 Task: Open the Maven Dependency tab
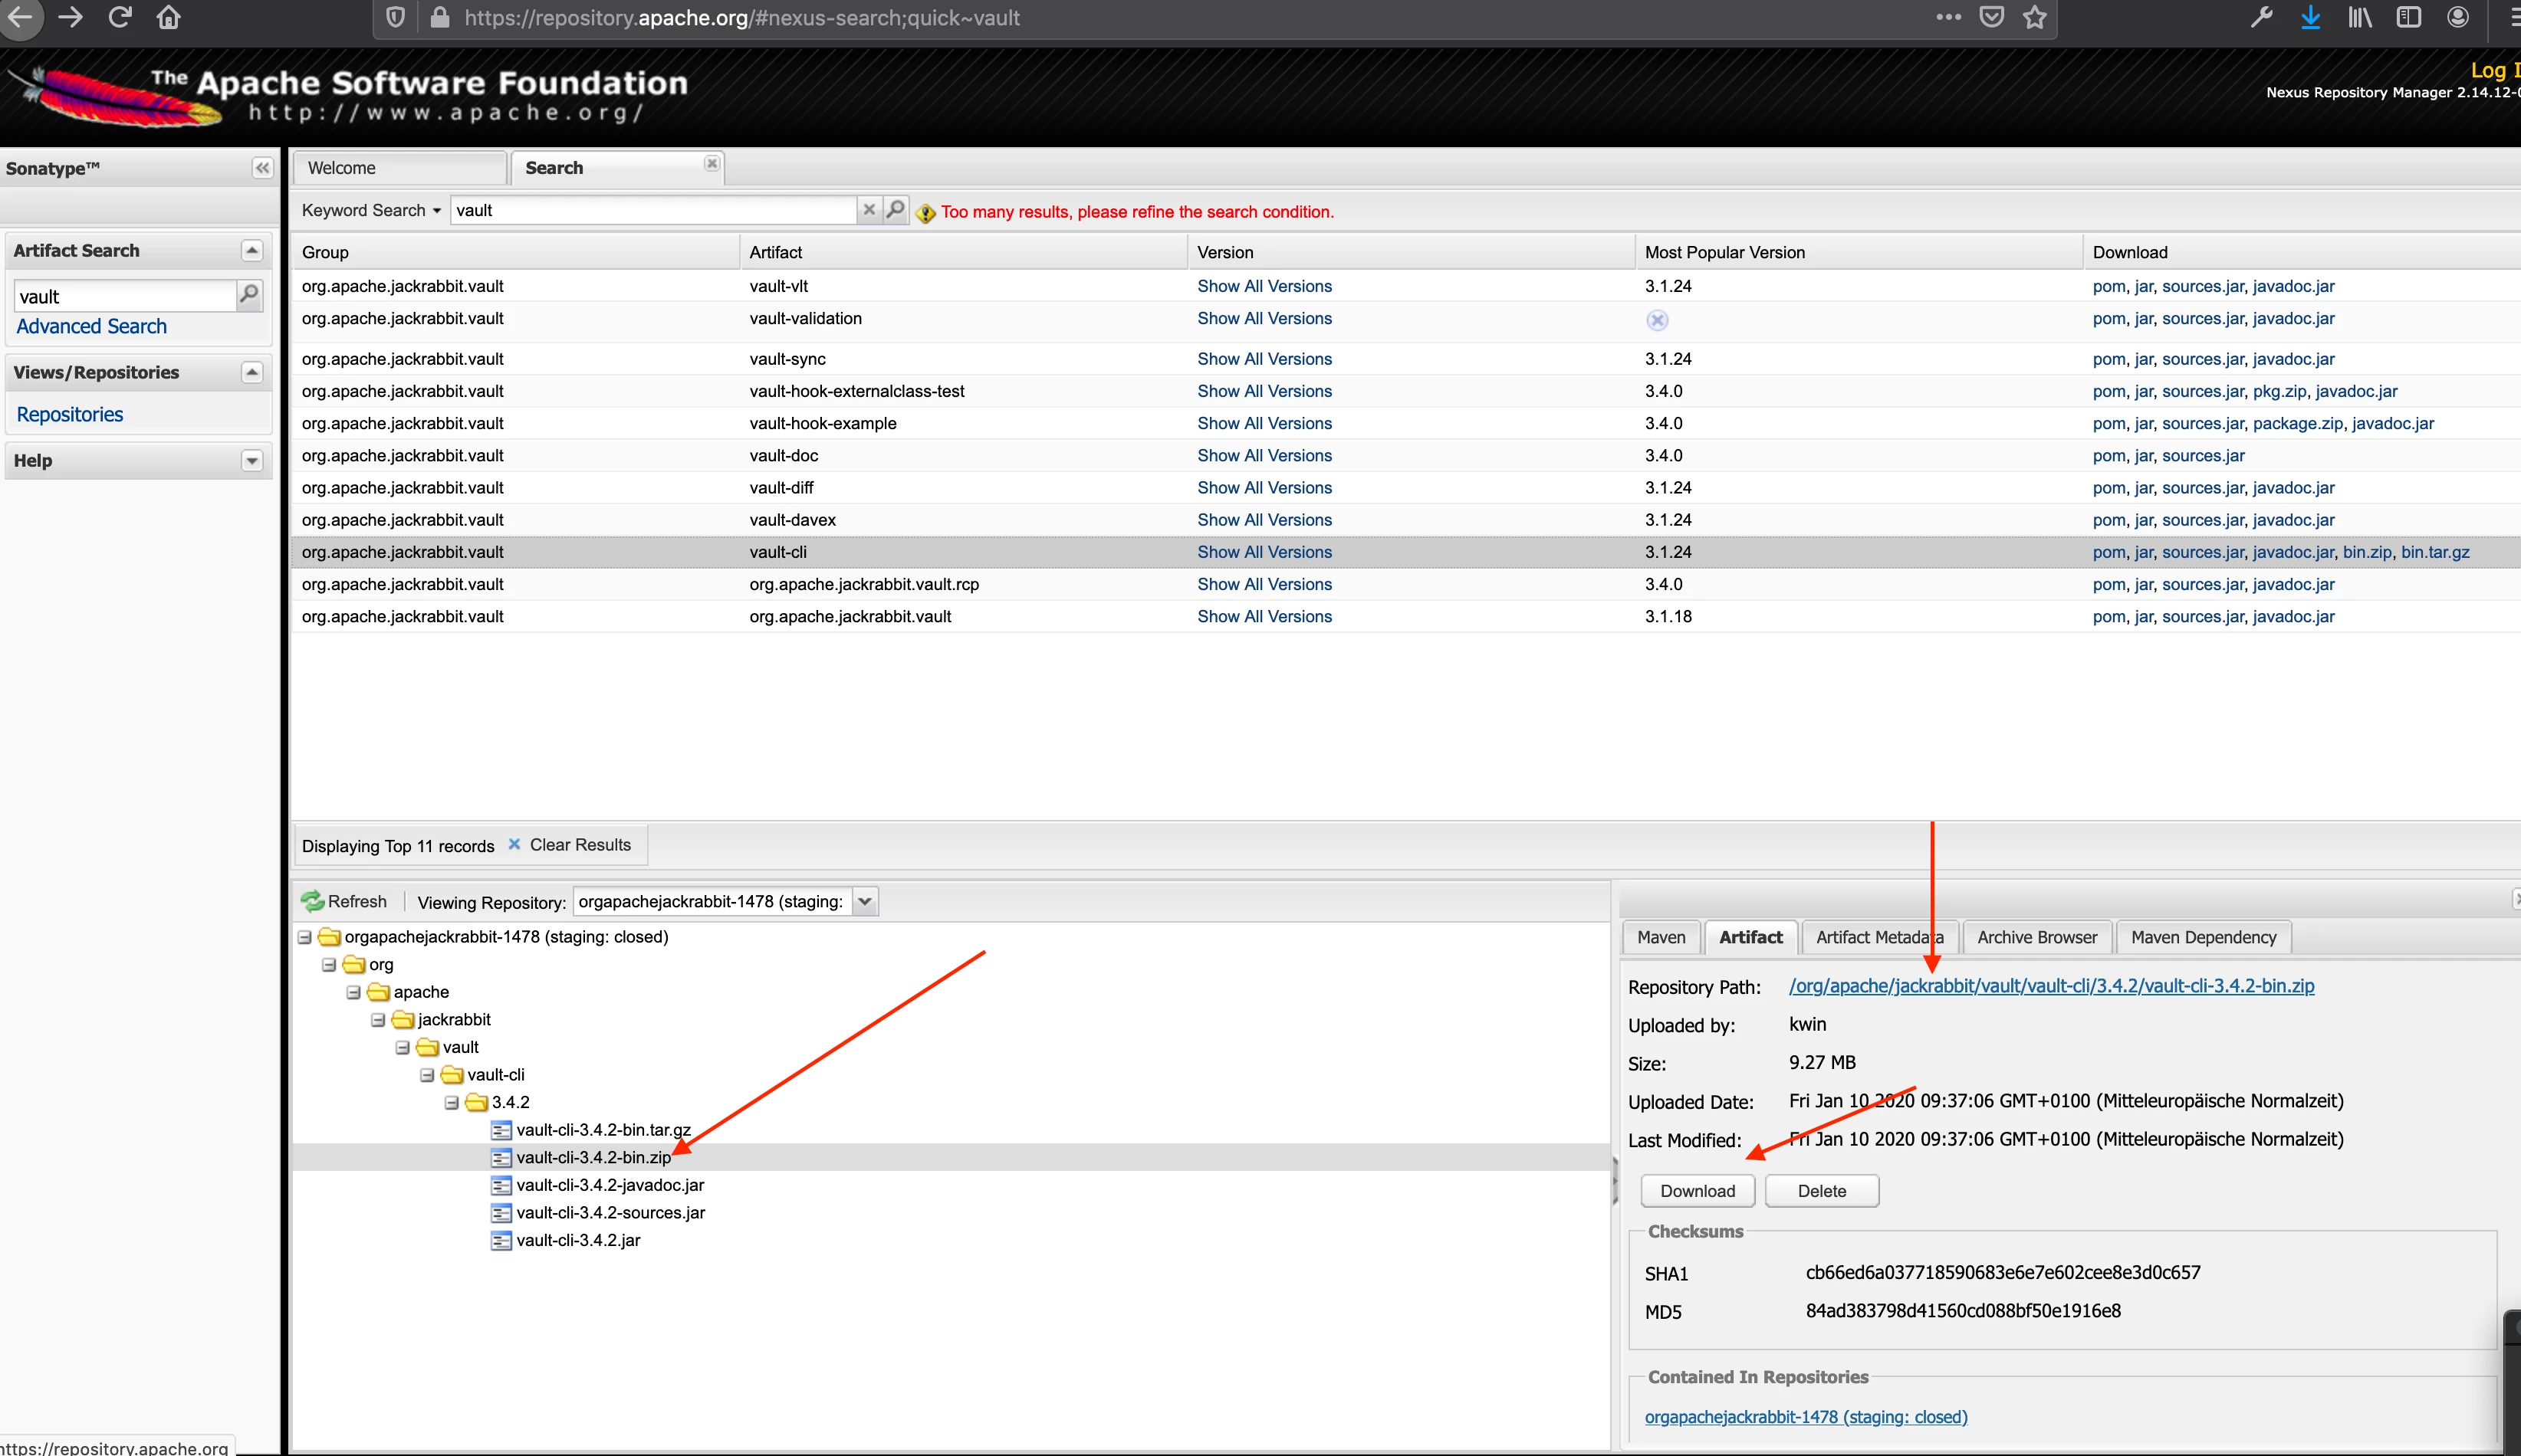2203,937
